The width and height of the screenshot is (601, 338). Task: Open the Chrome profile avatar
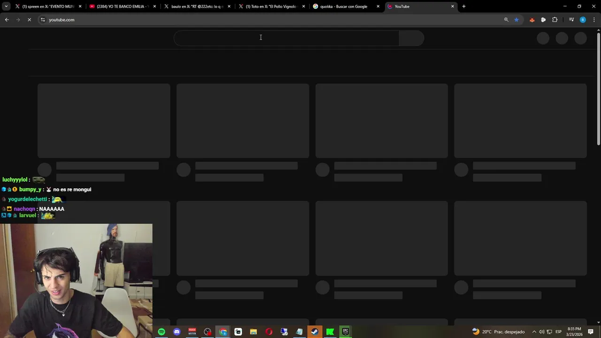pyautogui.click(x=583, y=20)
